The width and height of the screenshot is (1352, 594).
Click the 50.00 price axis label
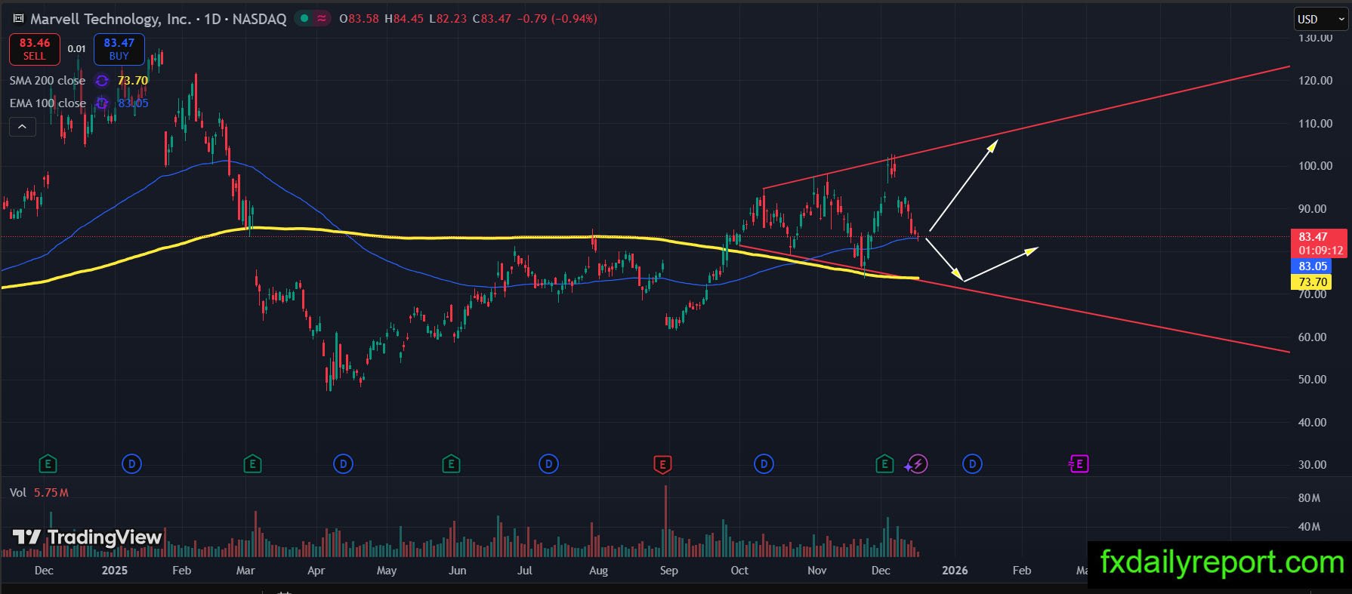(x=1312, y=380)
